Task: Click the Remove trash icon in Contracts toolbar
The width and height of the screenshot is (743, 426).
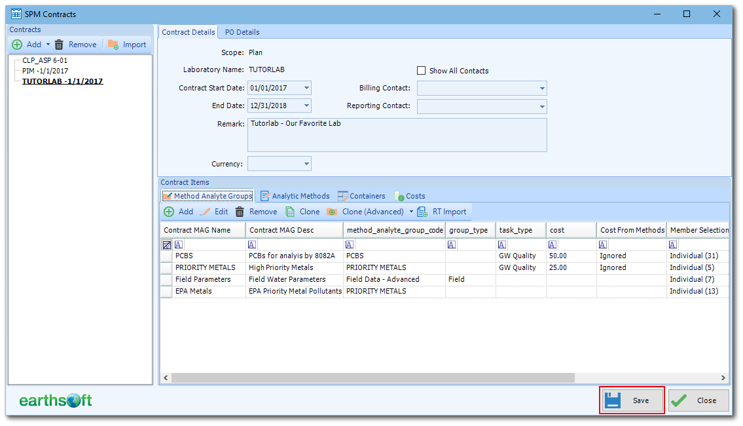Action: (x=59, y=45)
